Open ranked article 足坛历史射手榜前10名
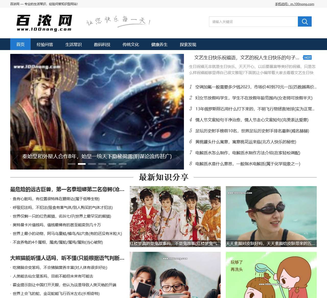Screen dimensions: 327x298 click(x=252, y=131)
